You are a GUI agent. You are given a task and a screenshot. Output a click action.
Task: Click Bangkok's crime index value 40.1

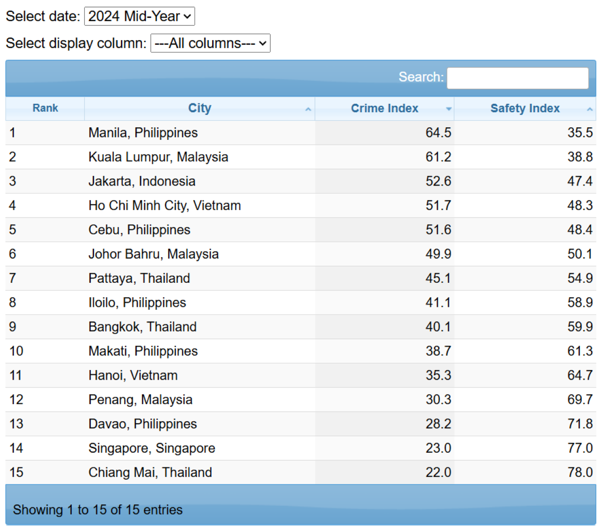point(438,327)
